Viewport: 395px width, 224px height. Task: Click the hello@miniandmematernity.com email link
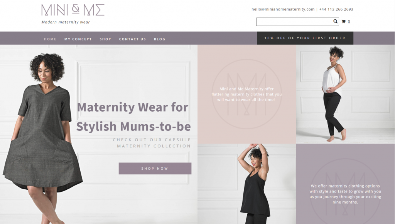[283, 9]
